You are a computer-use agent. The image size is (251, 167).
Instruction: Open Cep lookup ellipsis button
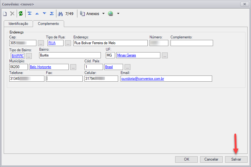pyautogui.click(x=41, y=43)
